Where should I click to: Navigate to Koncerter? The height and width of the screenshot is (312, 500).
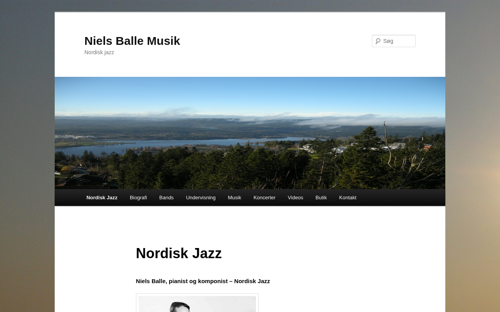(x=264, y=198)
